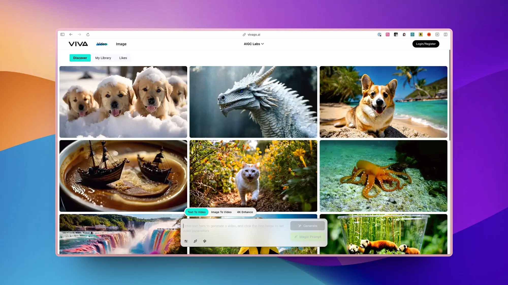Click the 4K Enhance option

coord(245,212)
